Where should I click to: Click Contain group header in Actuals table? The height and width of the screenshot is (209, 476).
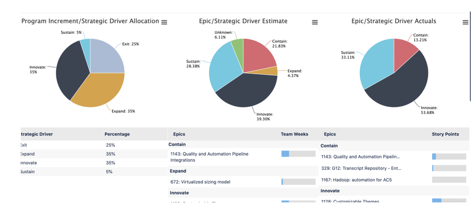pyautogui.click(x=329, y=146)
